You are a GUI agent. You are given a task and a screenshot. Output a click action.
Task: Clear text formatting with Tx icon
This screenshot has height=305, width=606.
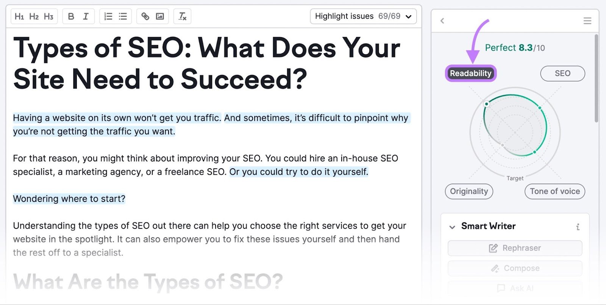182,16
